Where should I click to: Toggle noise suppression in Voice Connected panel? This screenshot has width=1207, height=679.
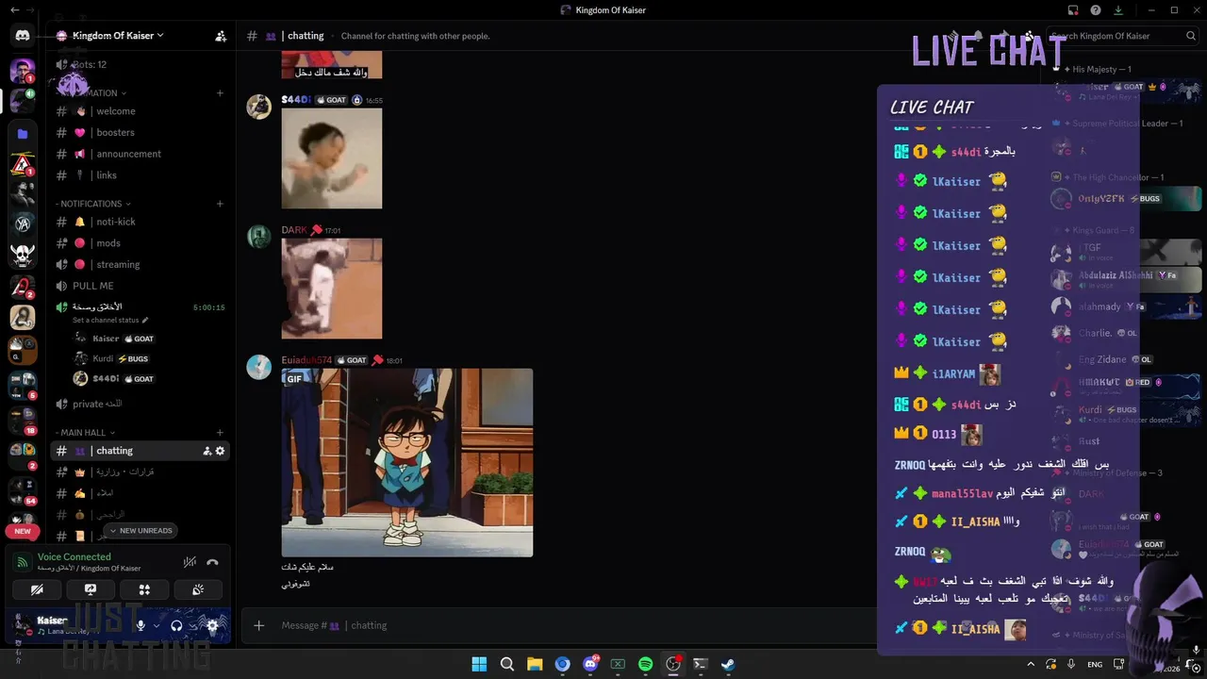(190, 562)
